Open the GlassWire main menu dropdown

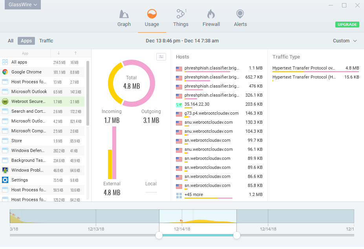(23, 5)
